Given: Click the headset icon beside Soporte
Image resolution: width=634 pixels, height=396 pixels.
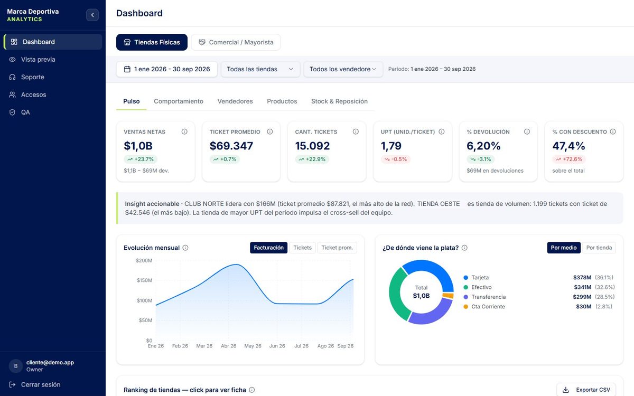Looking at the screenshot, I should pos(13,77).
